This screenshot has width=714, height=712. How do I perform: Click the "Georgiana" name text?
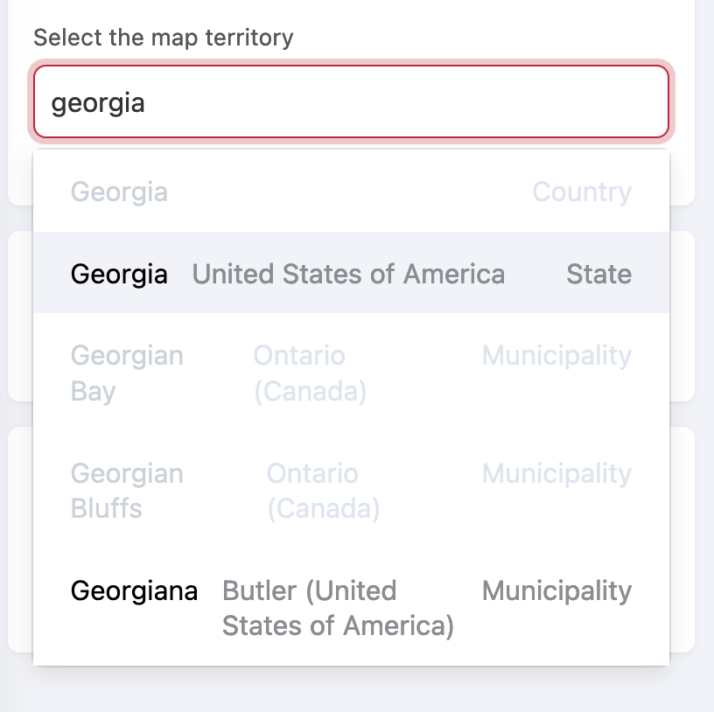(x=134, y=590)
